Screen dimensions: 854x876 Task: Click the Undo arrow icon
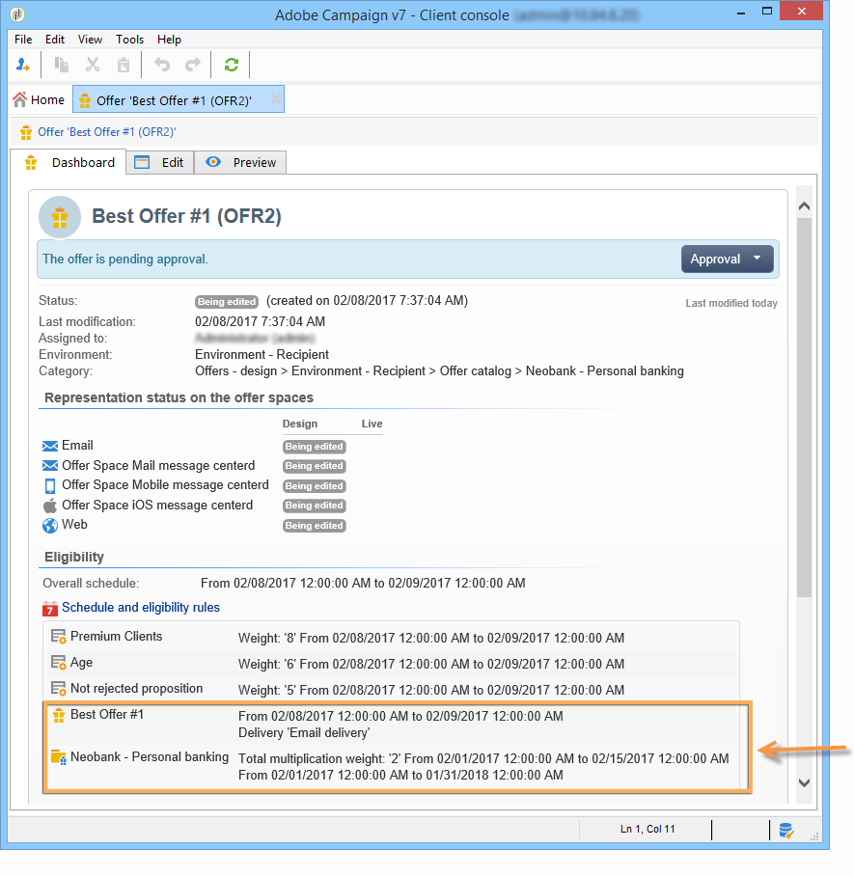point(162,65)
